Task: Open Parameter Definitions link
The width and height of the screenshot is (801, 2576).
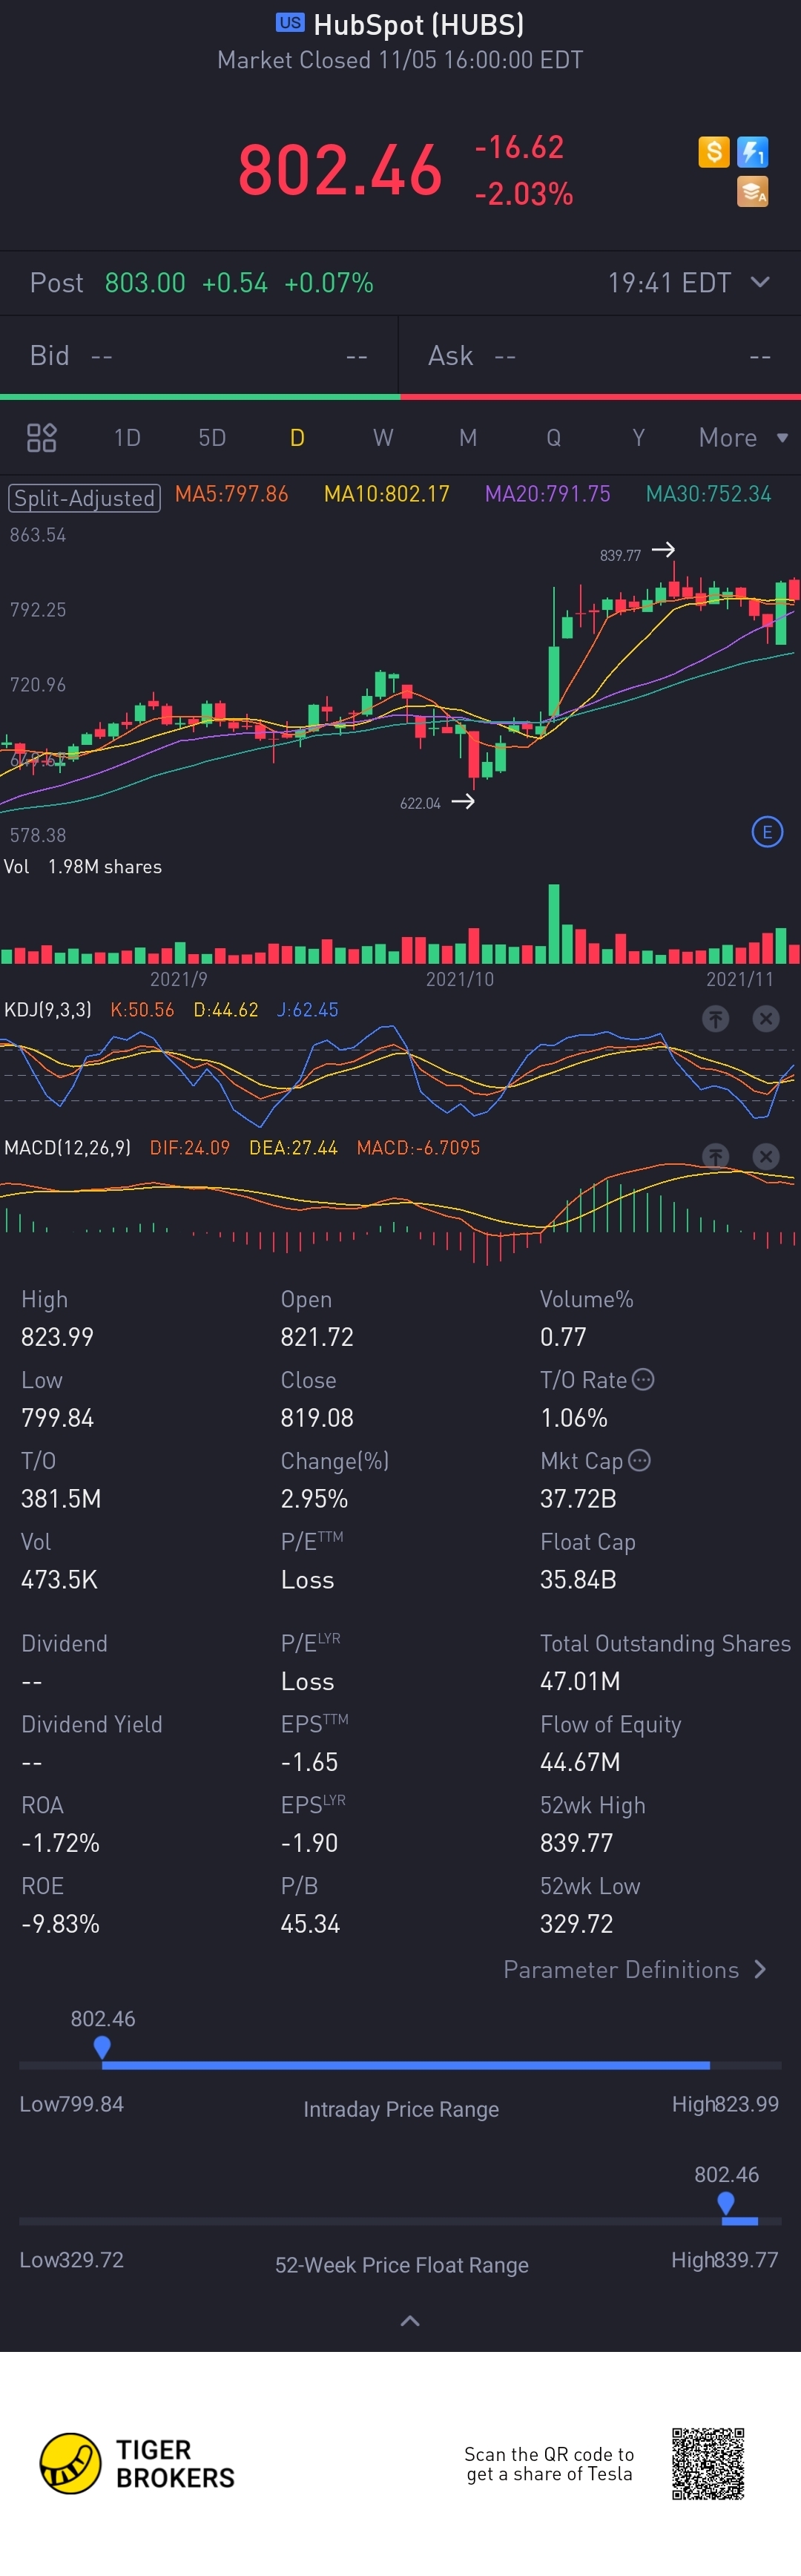Action: click(x=635, y=1969)
